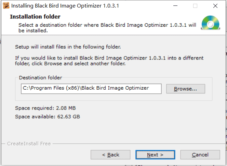
Task: Click the Black Bird installer title bar icon
Action: pyautogui.click(x=6, y=6)
